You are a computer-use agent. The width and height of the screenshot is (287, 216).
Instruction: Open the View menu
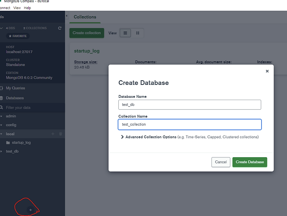(x=17, y=8)
